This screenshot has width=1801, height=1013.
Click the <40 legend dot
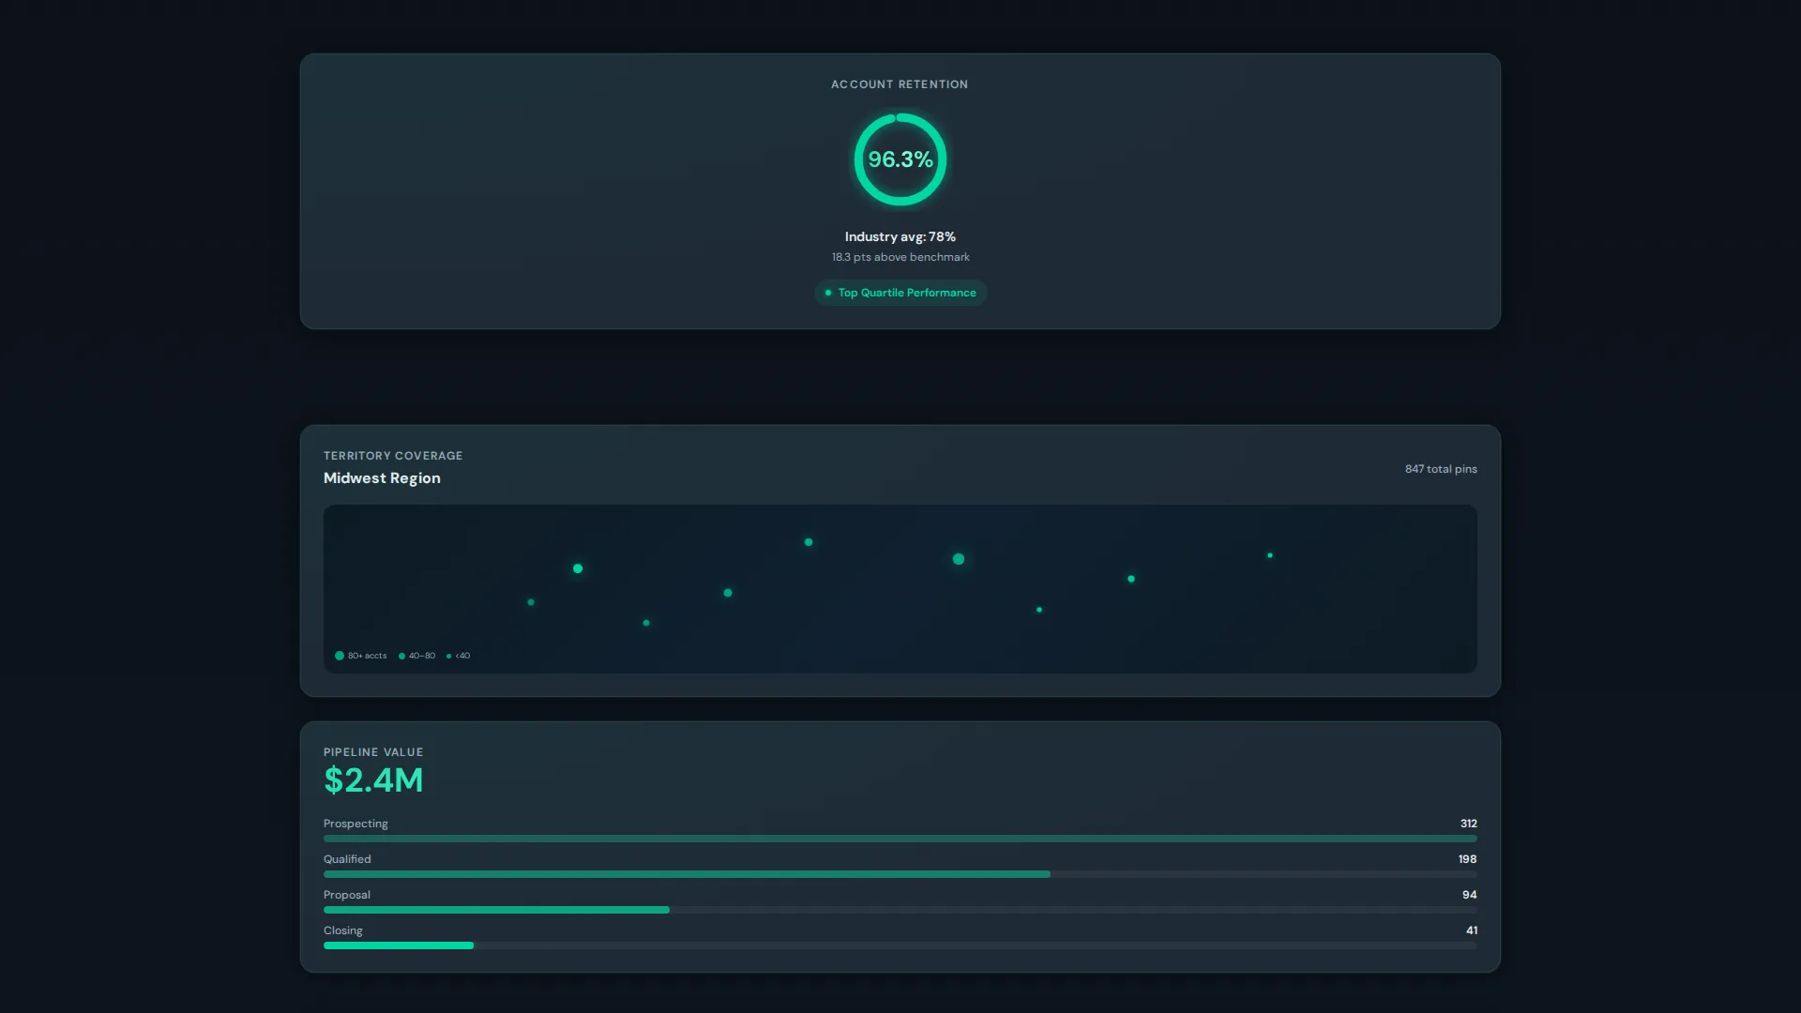tap(449, 656)
